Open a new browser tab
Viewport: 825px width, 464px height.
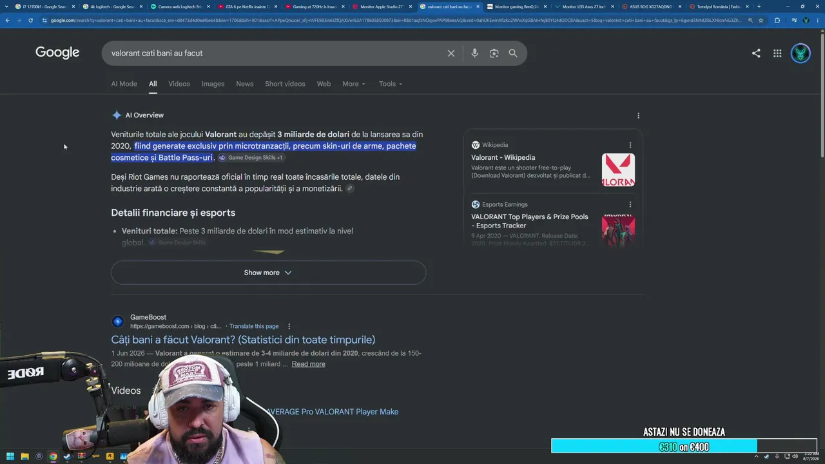click(759, 6)
